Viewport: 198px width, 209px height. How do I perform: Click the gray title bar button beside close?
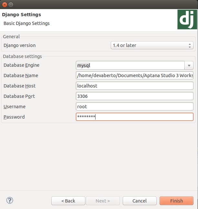click(11, 5)
